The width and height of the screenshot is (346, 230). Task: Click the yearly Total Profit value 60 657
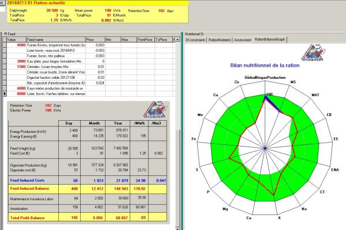coord(121,218)
